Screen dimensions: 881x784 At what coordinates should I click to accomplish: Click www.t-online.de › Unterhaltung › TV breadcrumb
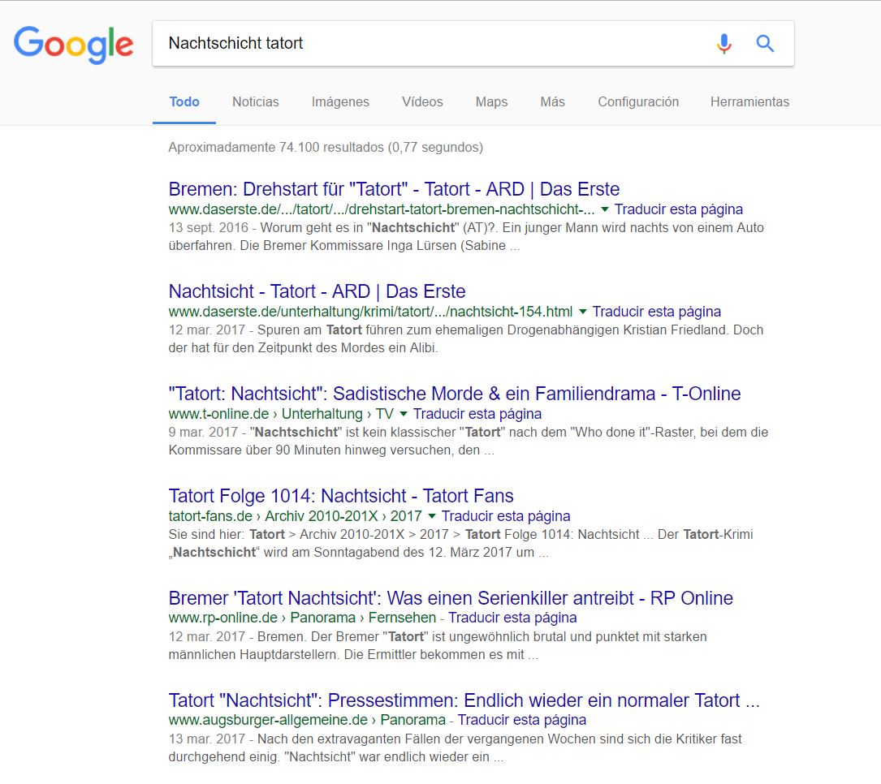tap(281, 414)
